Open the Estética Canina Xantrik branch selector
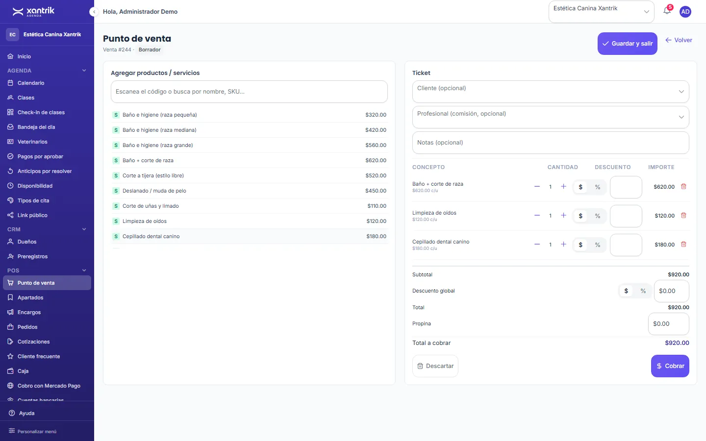The image size is (706, 441). [x=602, y=12]
